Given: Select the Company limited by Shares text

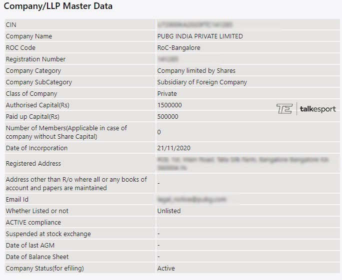Looking at the screenshot, I should coord(196,71).
